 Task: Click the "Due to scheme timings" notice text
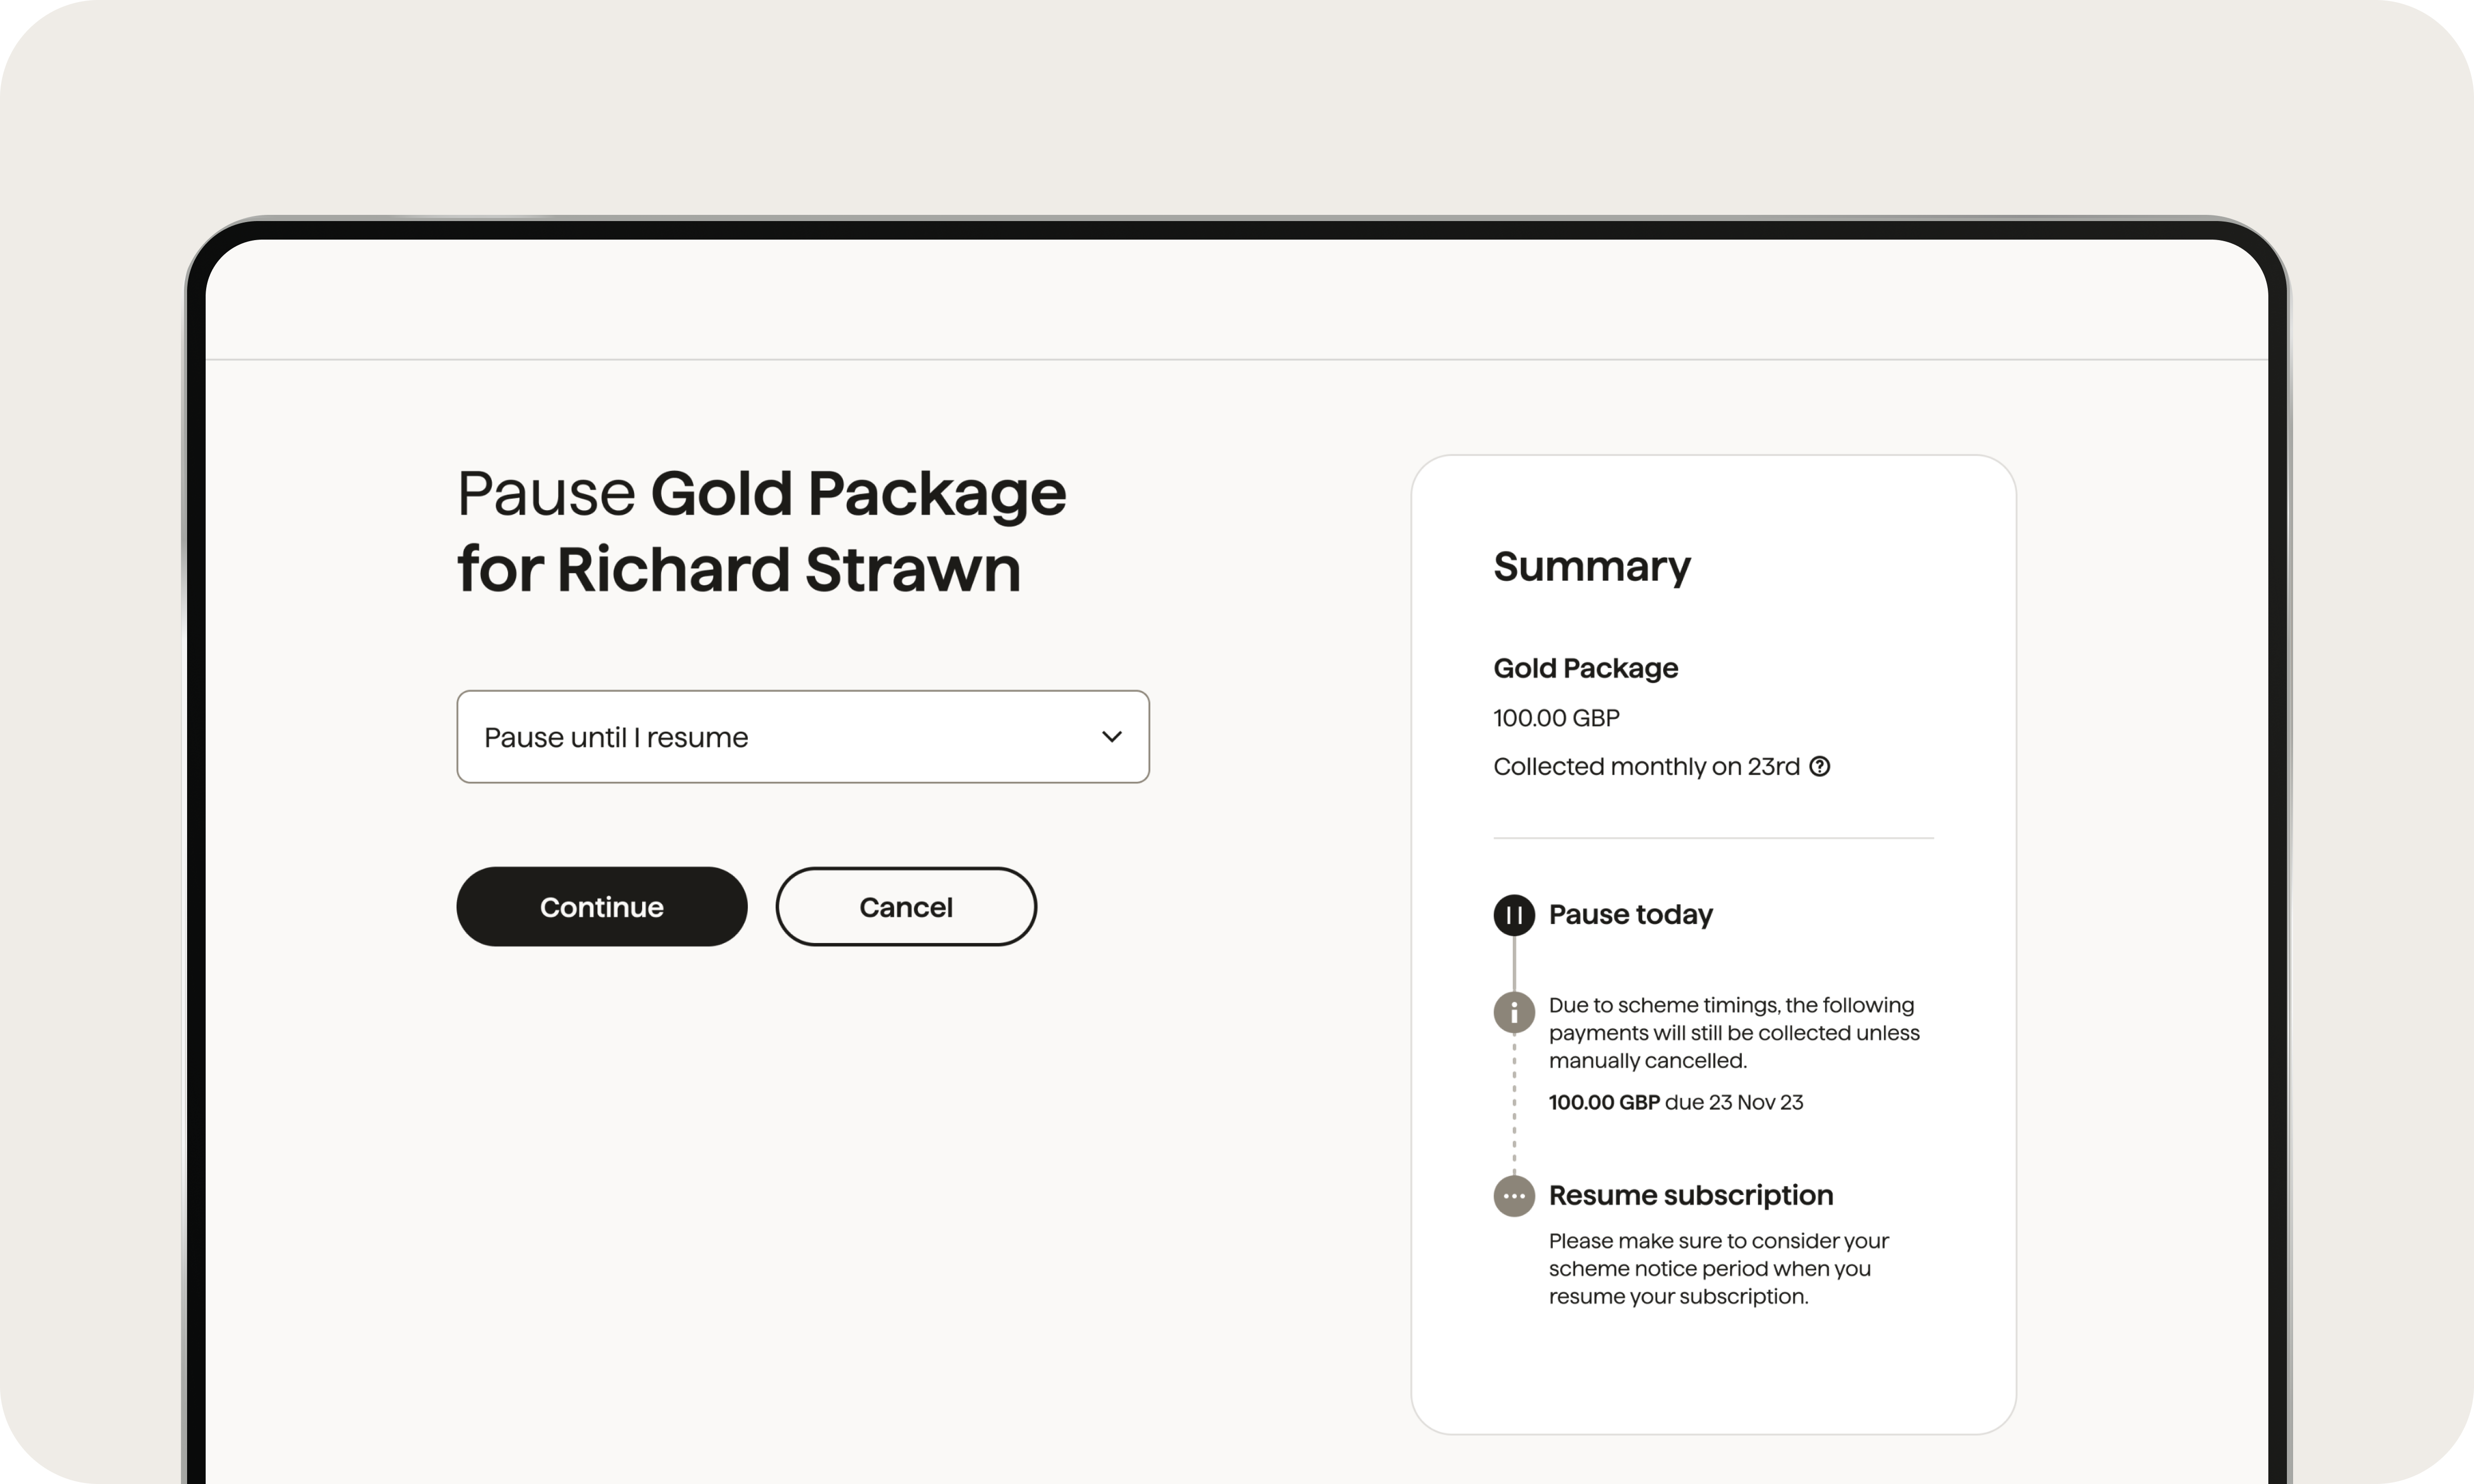pos(1733,1033)
